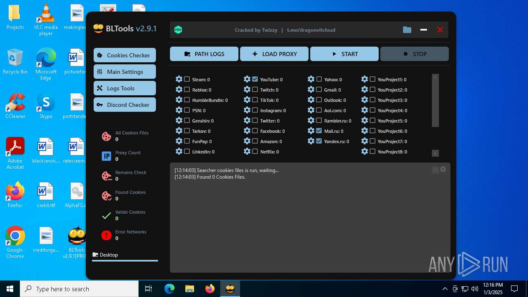Open settings gear for Yahoo
Screen dimensions: 528x297
[x=311, y=79]
